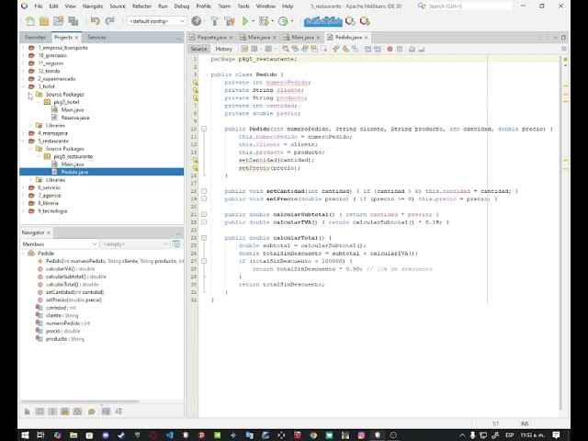Click the History view button

click(224, 49)
